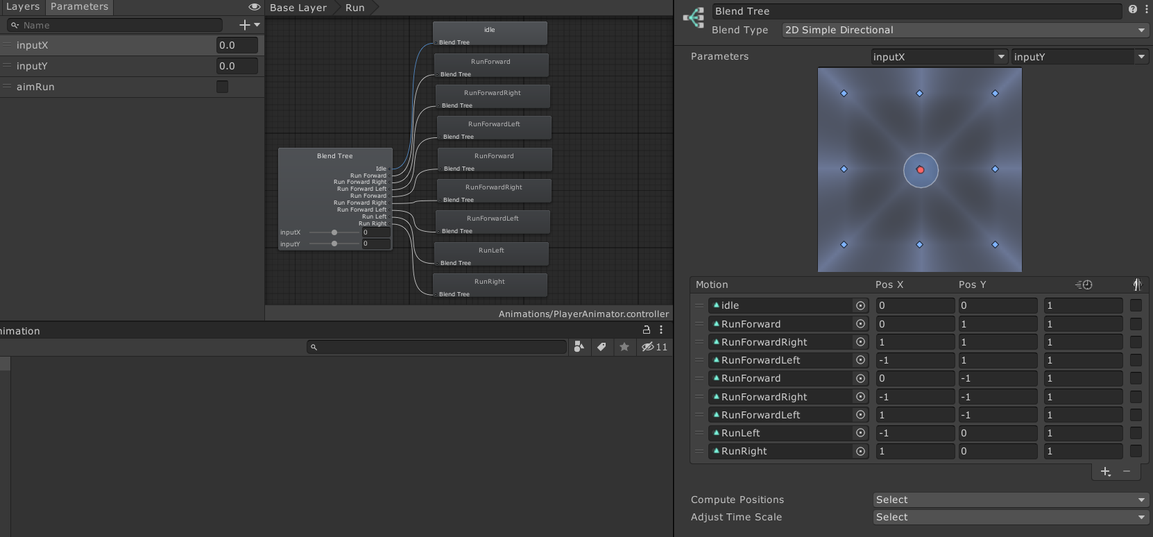Grab the drag handle of RunLeft row
This screenshot has height=537, width=1153.
coord(699,433)
